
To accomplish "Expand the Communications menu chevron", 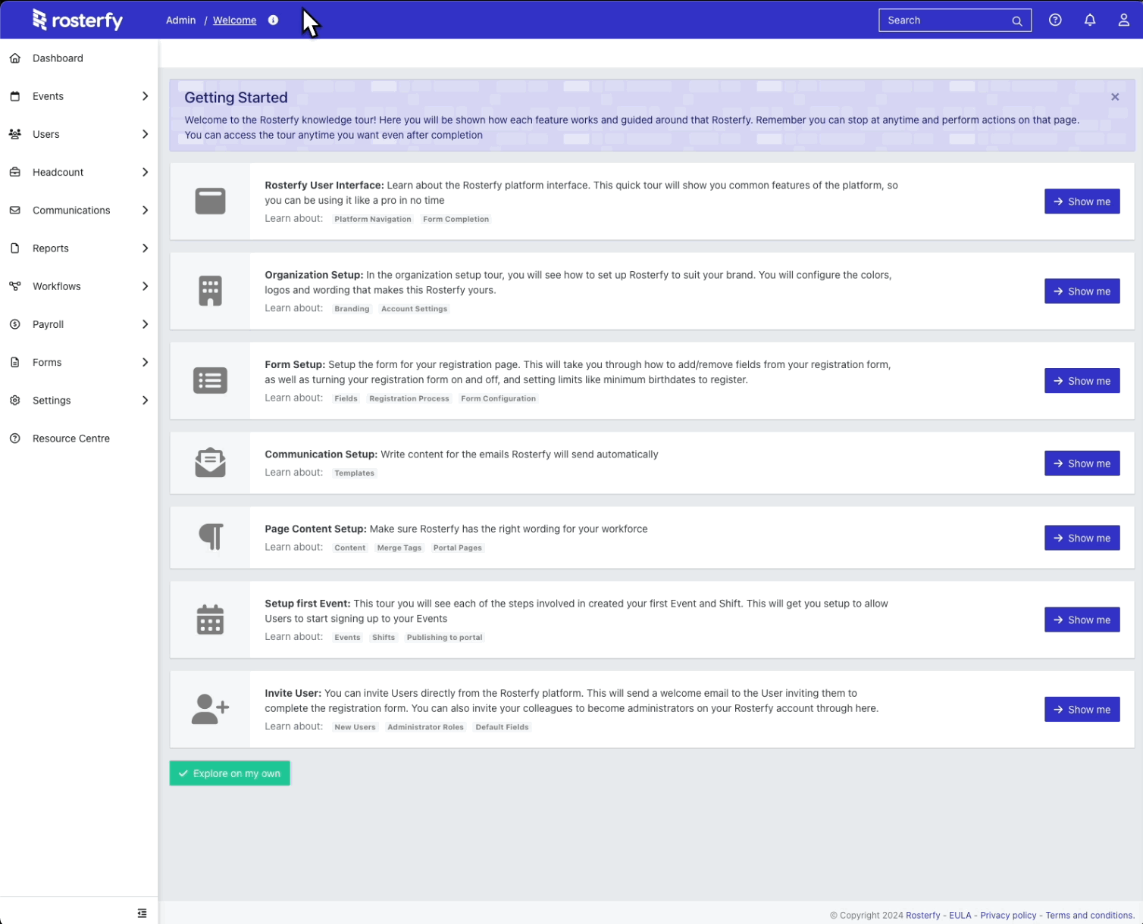I will [x=145, y=210].
